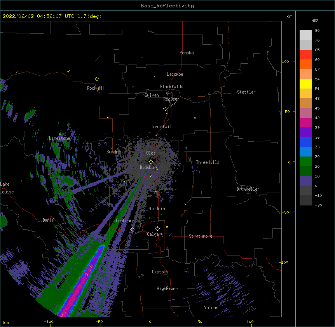Select the Didsbury label
This screenshot has height=327, width=335.
point(149,167)
